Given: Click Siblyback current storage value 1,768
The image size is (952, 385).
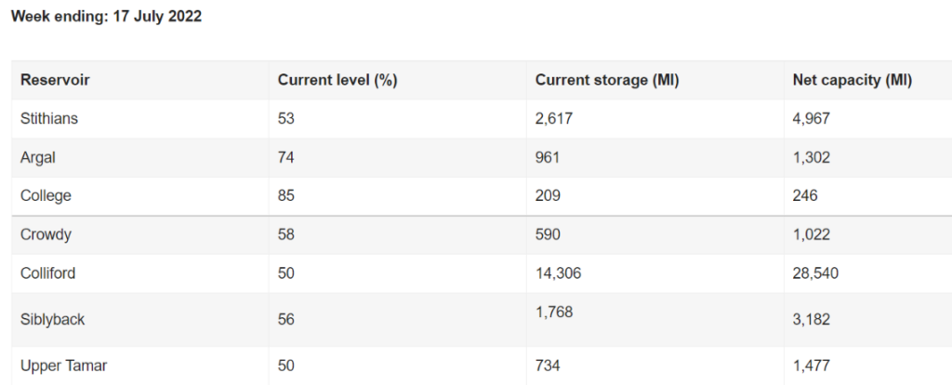Looking at the screenshot, I should point(554,312).
